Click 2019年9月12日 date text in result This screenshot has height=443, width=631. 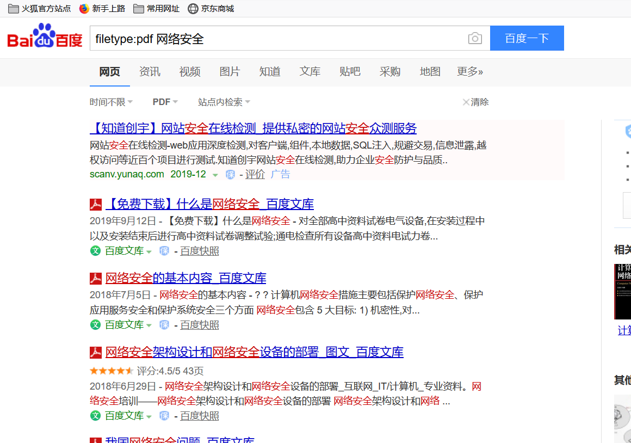(123, 221)
